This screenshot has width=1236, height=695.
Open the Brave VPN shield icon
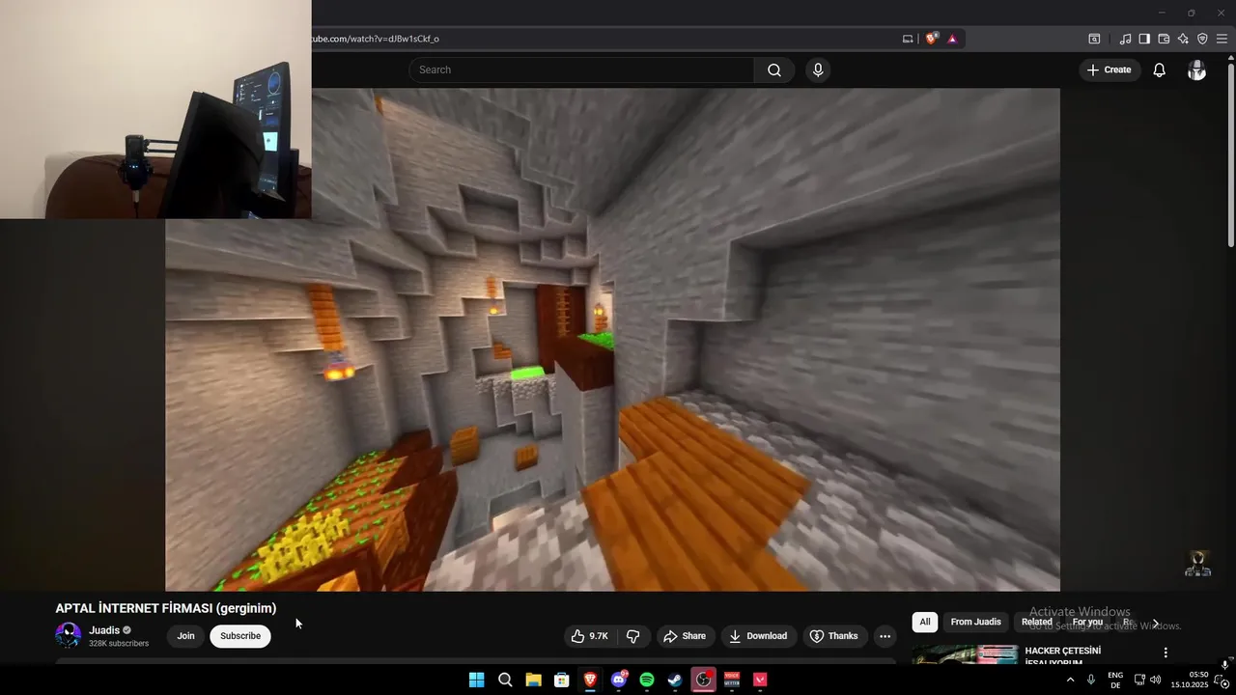click(1202, 39)
